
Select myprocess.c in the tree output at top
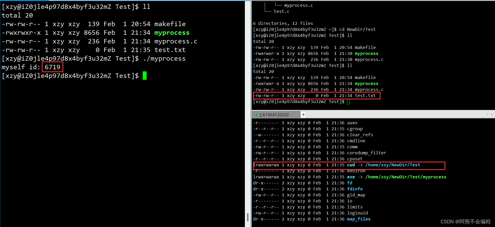coord(298,5)
